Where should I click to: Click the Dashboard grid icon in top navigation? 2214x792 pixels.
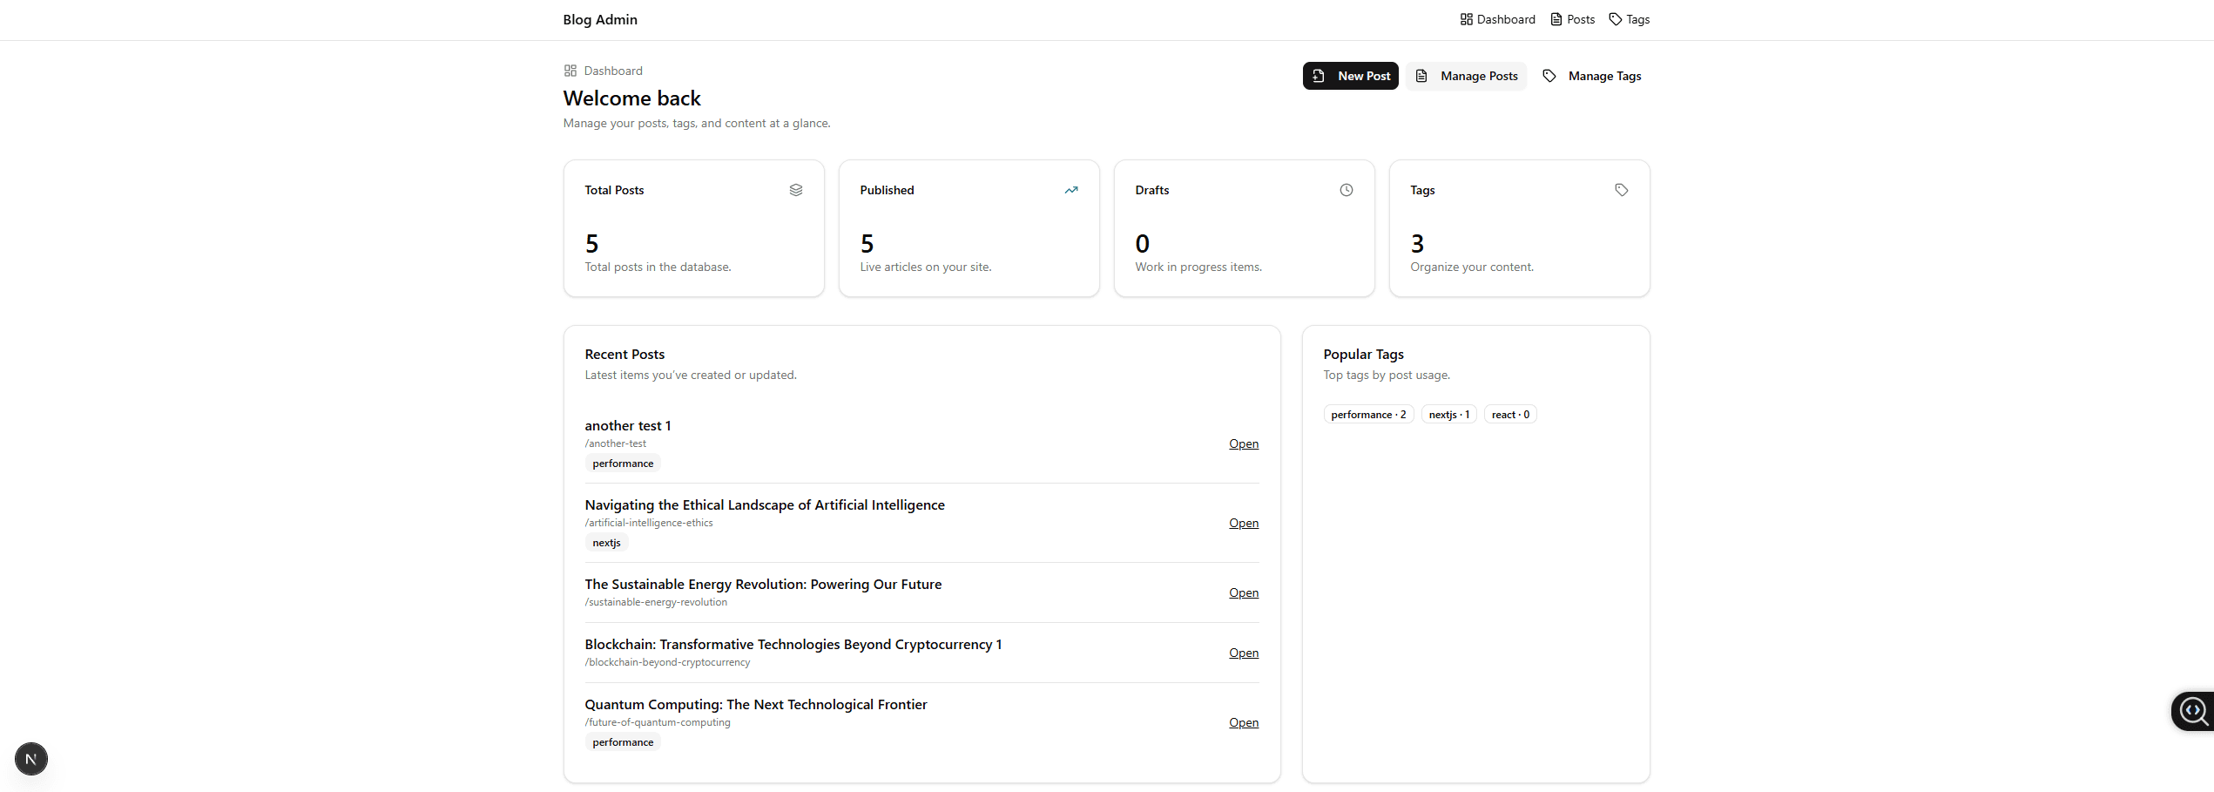click(1466, 18)
